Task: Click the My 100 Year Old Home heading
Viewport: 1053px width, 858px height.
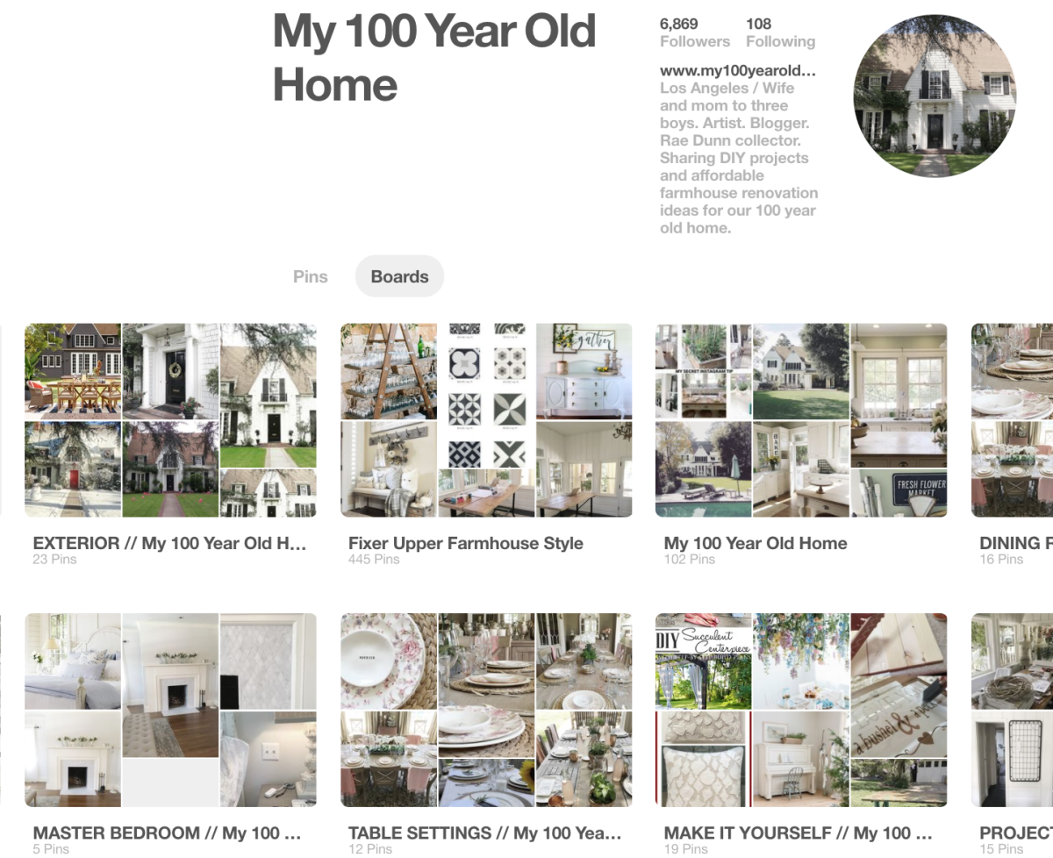Action: pyautogui.click(x=434, y=58)
